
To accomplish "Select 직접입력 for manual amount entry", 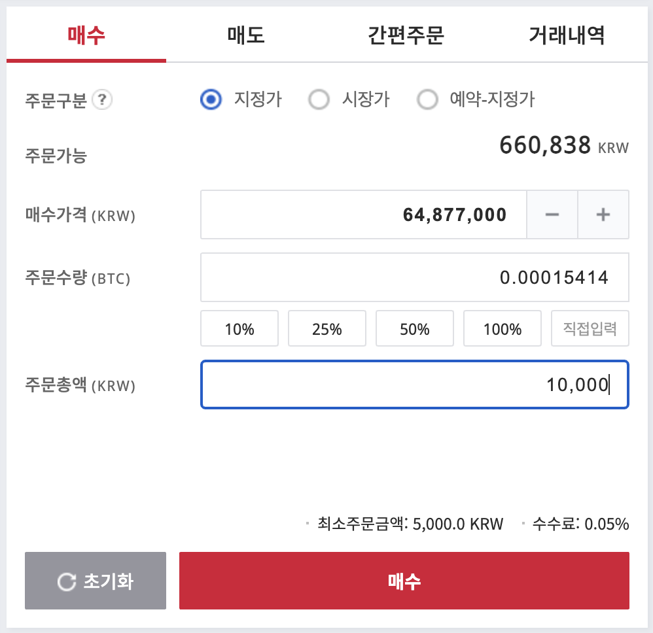I will 590,328.
